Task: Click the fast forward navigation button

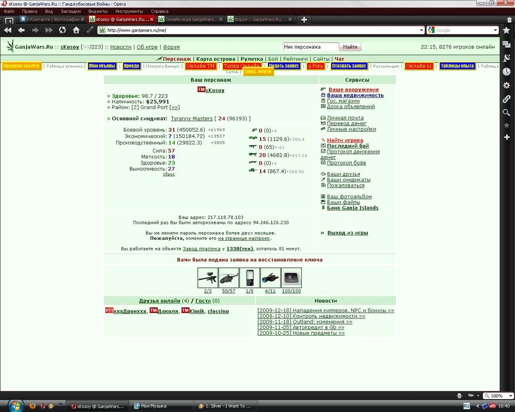Action: (x=49, y=30)
